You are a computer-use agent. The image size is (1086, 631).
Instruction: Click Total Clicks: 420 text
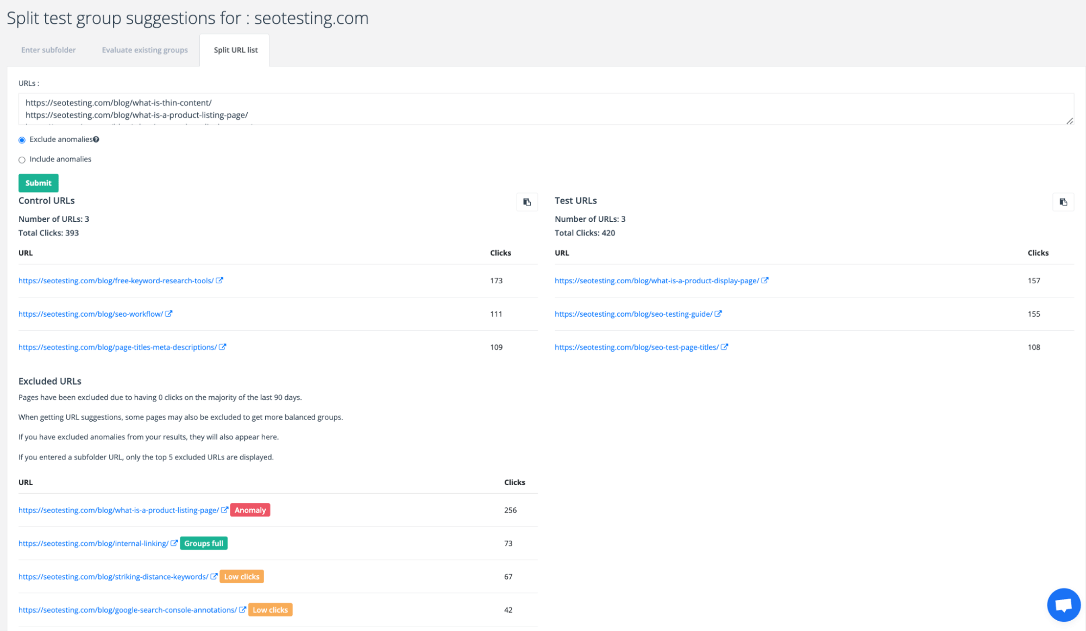pos(585,233)
